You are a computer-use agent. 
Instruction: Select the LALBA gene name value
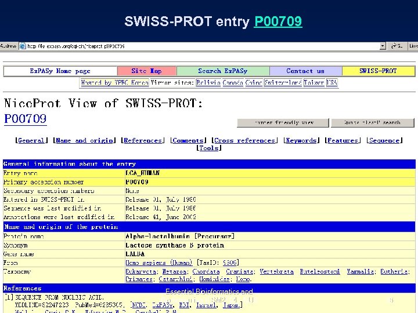(135, 254)
